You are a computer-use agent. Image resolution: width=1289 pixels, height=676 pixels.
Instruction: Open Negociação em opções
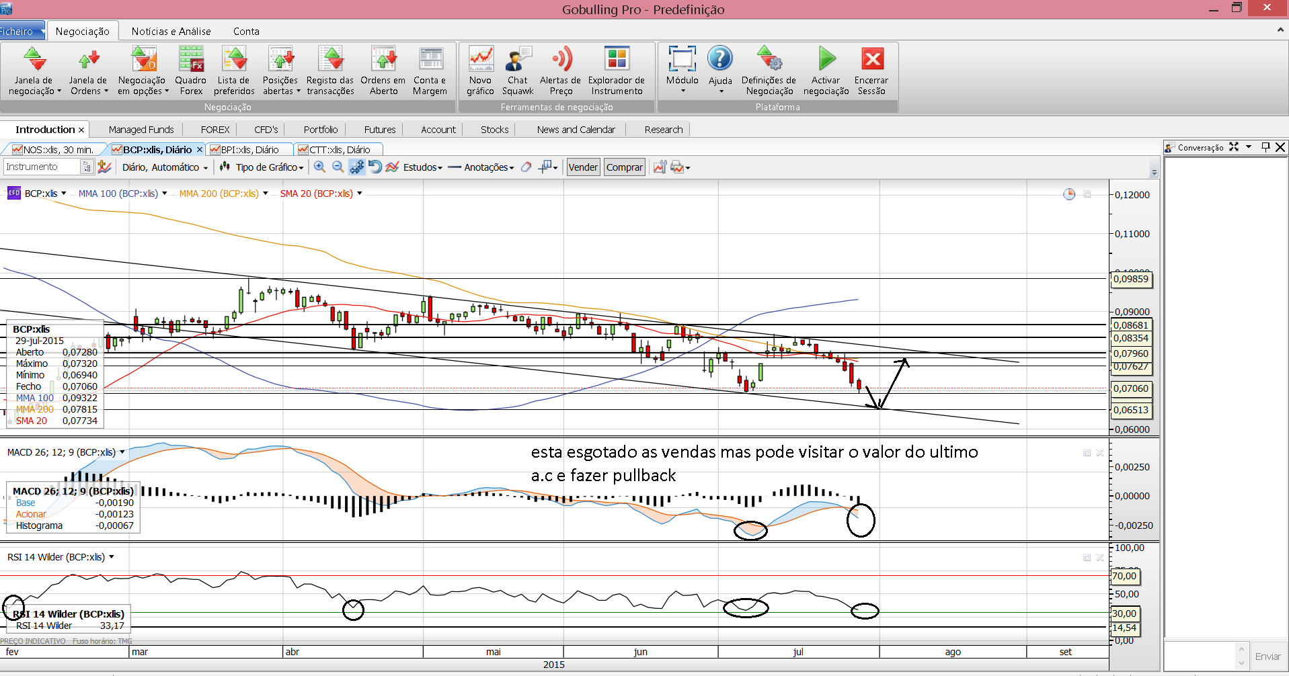pyautogui.click(x=142, y=71)
